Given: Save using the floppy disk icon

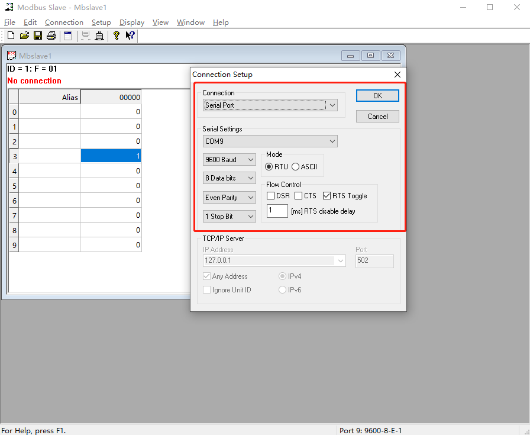Looking at the screenshot, I should tap(38, 36).
